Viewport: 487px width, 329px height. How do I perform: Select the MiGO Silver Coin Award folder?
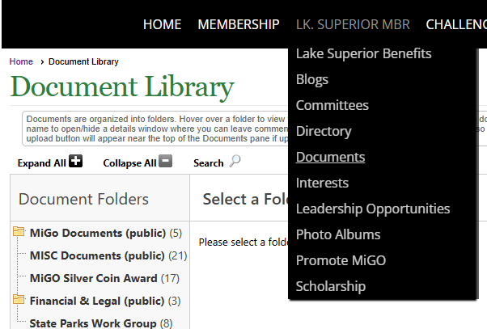(x=93, y=278)
